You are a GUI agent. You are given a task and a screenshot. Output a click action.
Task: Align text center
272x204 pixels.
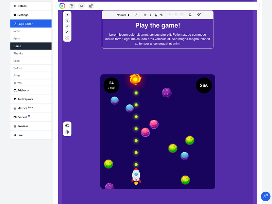pos(176,15)
